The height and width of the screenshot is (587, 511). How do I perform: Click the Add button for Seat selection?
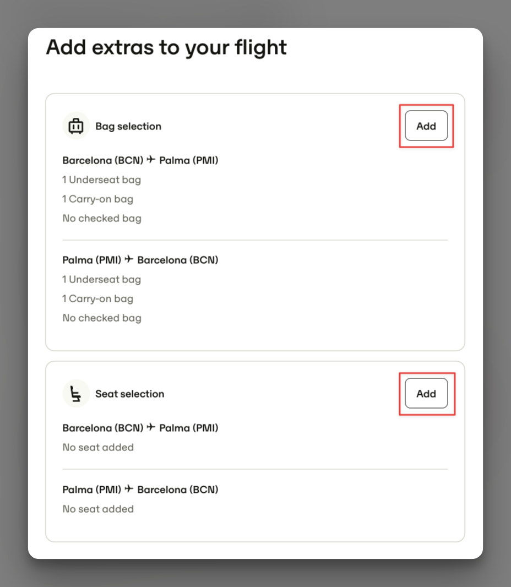(x=426, y=394)
